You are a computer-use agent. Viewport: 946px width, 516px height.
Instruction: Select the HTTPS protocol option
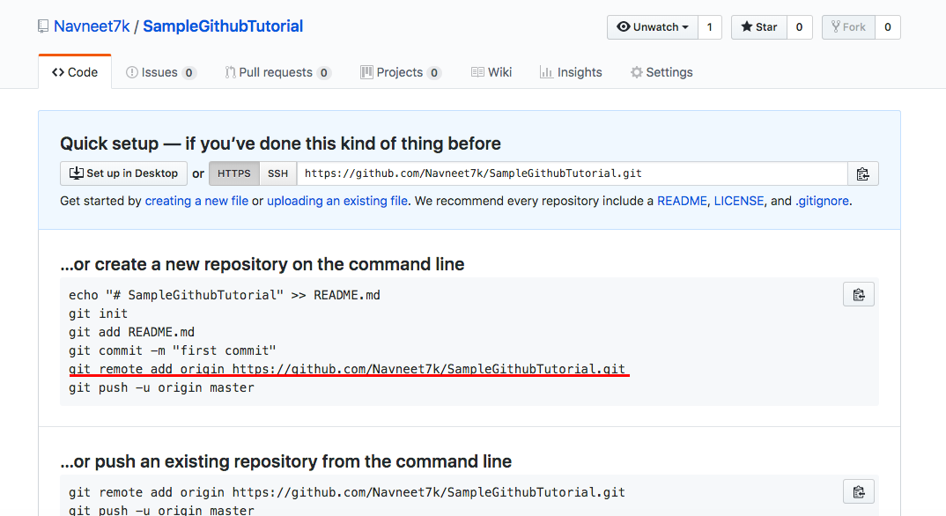pyautogui.click(x=234, y=173)
